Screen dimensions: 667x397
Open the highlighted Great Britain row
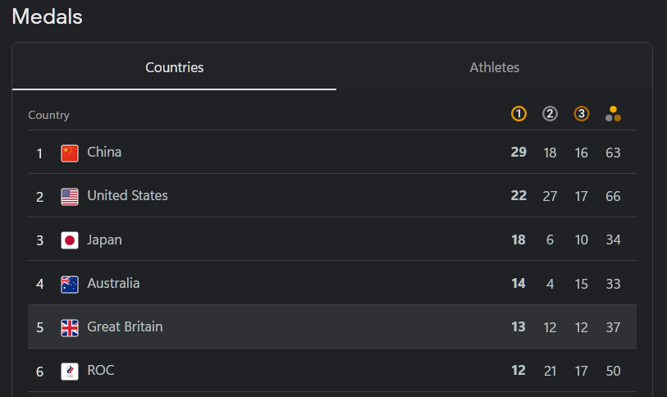332,326
